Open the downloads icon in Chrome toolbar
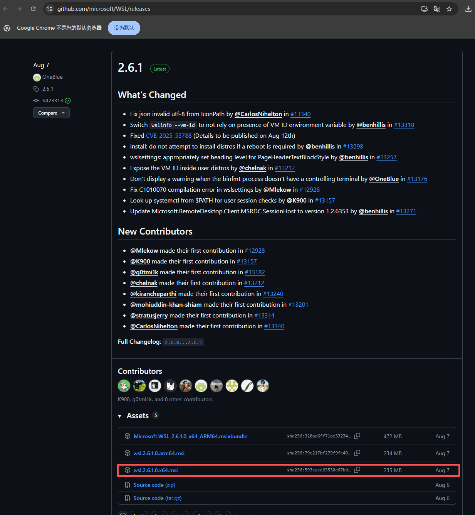This screenshot has height=515, width=475. click(468, 9)
